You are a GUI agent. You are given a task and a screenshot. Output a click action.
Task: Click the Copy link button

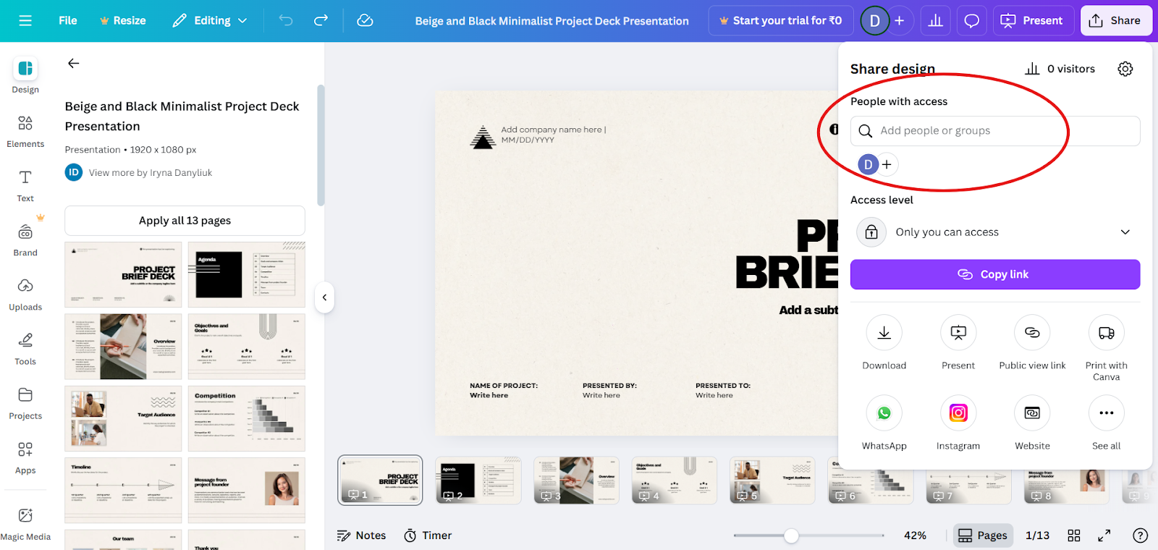click(995, 274)
